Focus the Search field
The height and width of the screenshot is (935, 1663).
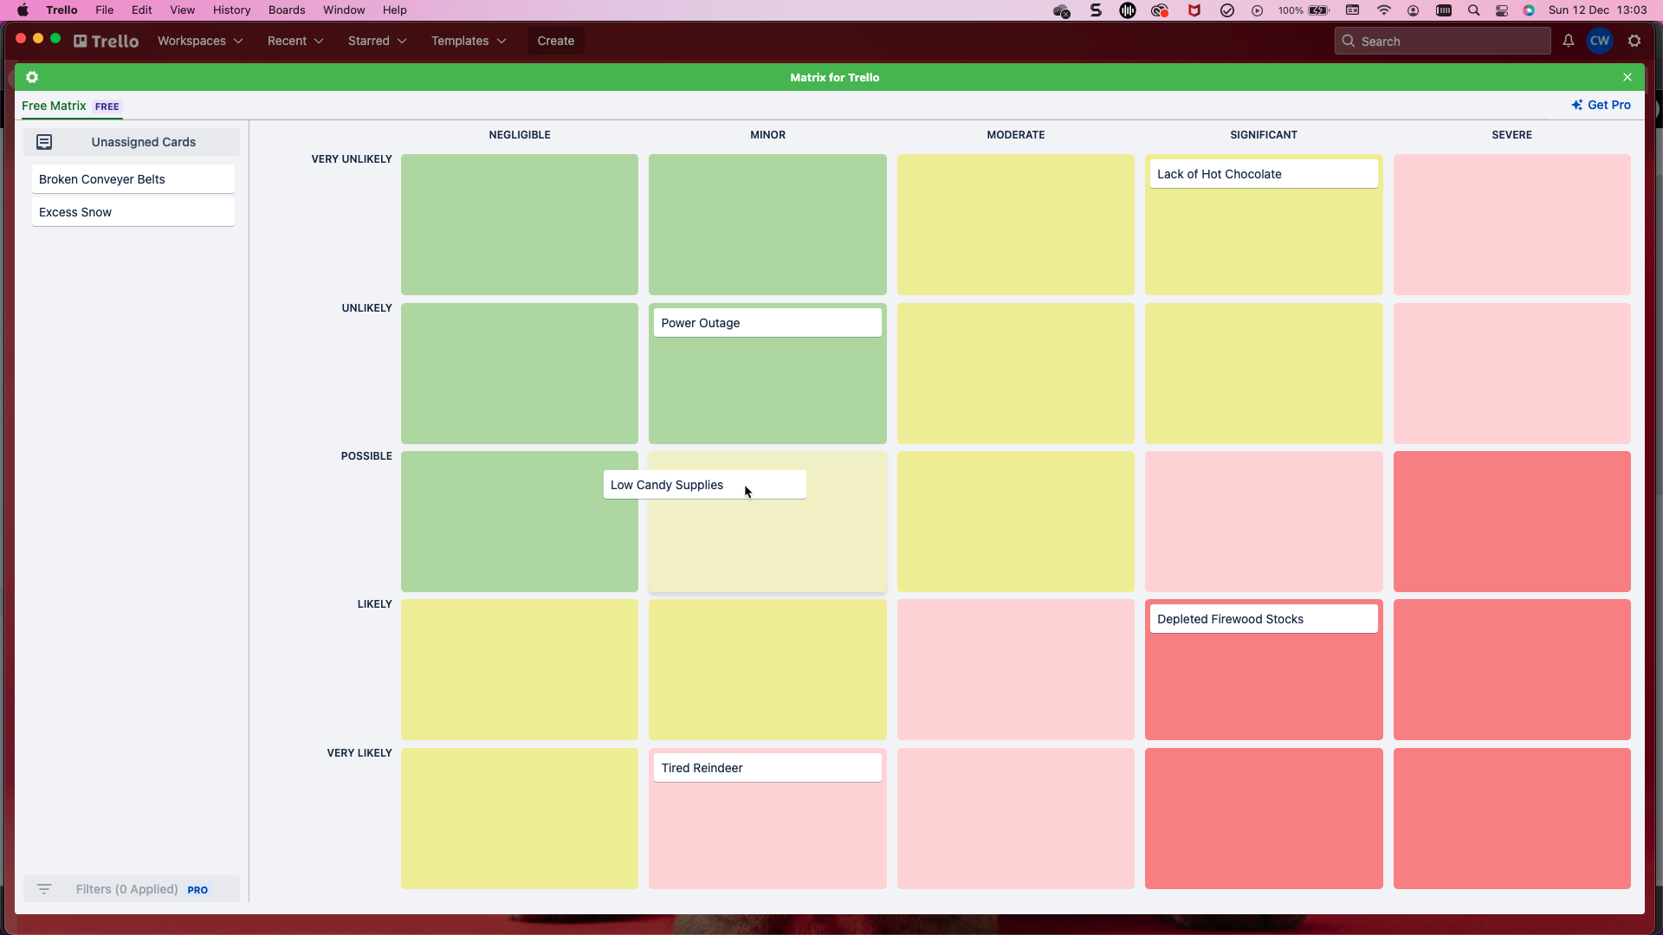[1443, 41]
